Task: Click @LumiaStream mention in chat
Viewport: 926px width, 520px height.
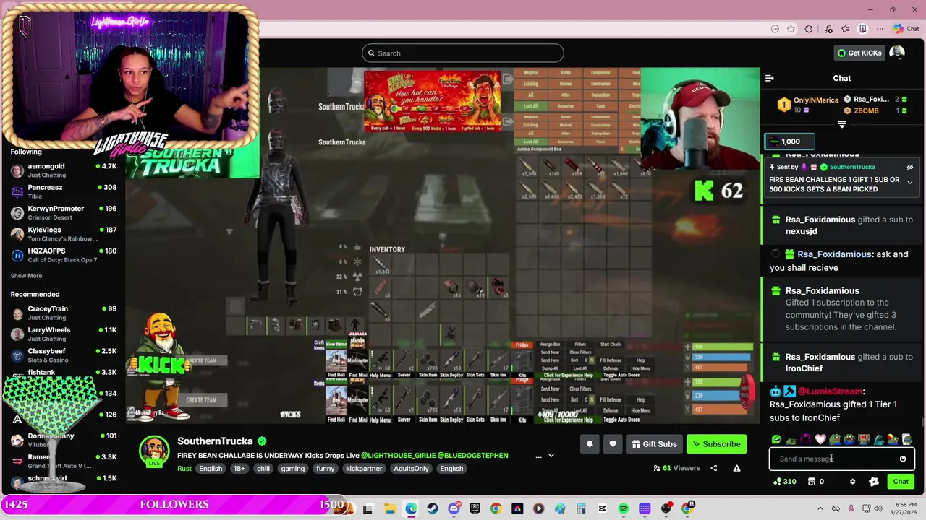Action: pos(831,391)
